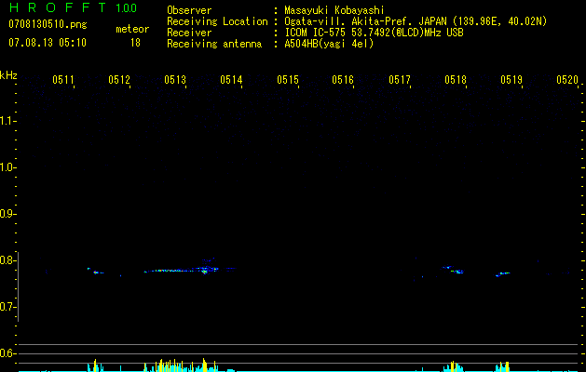Image resolution: width=586 pixels, height=372 pixels.
Task: Select the filename 0708130510.png
Action: coord(48,24)
